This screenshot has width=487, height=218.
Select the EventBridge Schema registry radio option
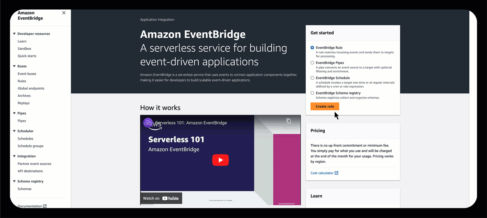coord(312,93)
